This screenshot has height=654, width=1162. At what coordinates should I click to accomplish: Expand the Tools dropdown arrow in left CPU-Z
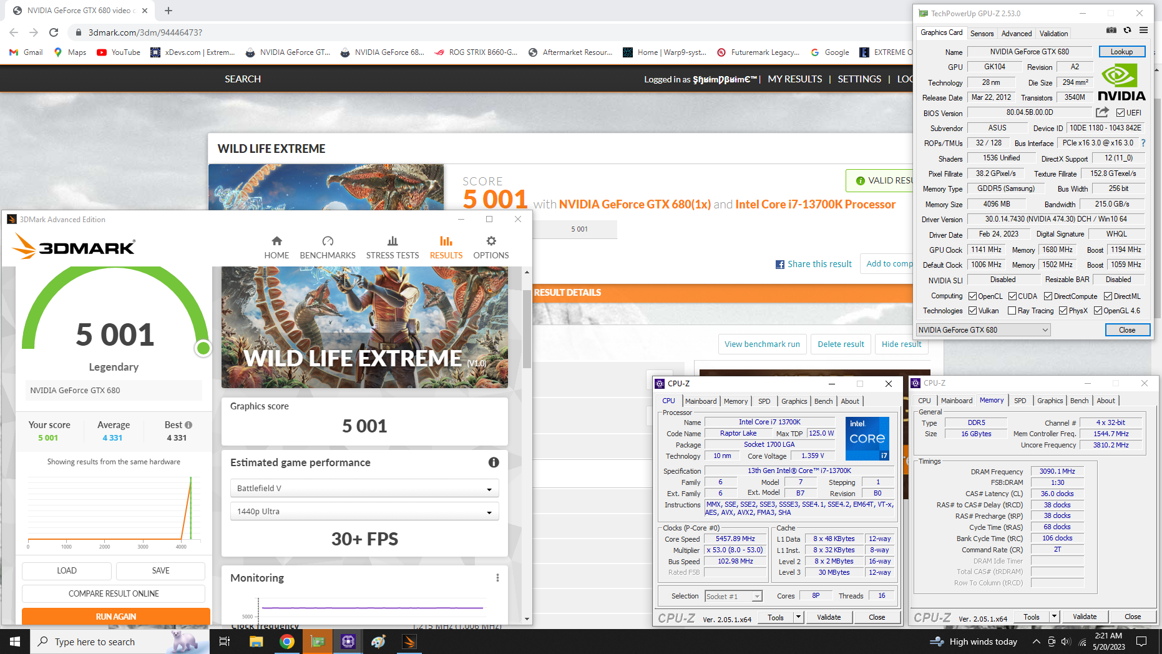[798, 617]
